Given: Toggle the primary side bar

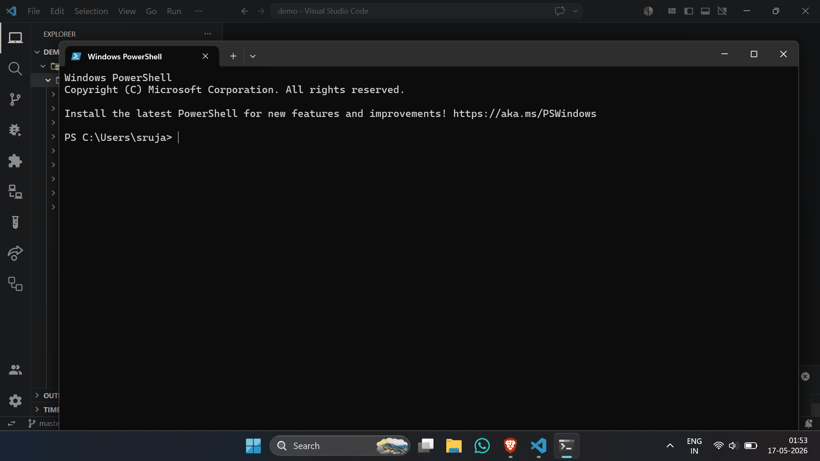Looking at the screenshot, I should [688, 11].
